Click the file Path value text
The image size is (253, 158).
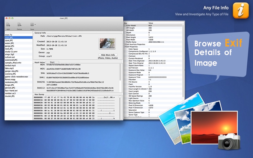pyautogui.click(x=64, y=36)
